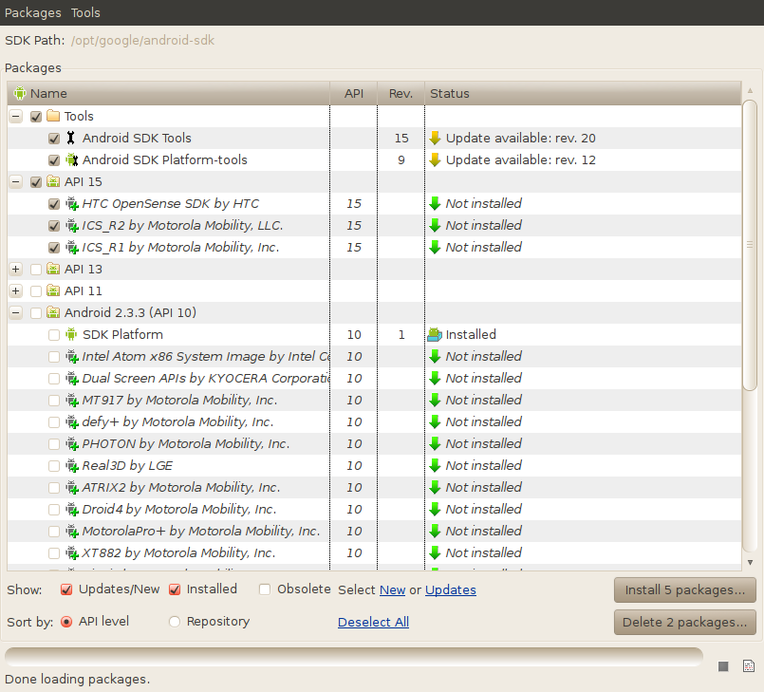Click the Android robot icon in Name header

click(19, 93)
